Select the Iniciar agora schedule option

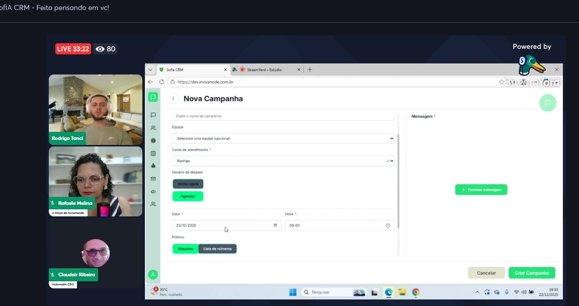[188, 184]
